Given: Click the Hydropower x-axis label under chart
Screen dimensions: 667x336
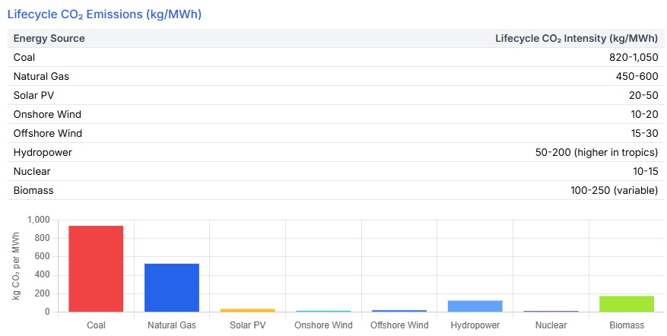Looking at the screenshot, I should tap(475, 325).
